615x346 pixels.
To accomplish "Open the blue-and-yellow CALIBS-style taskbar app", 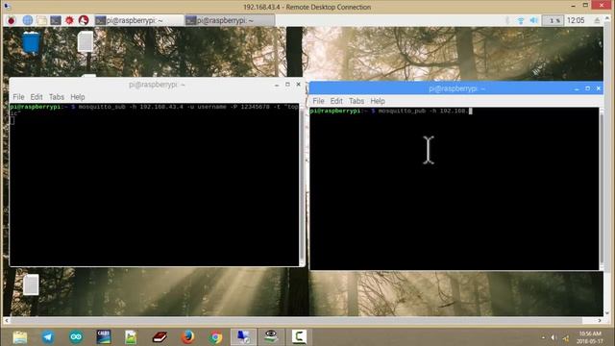I will click(104, 337).
